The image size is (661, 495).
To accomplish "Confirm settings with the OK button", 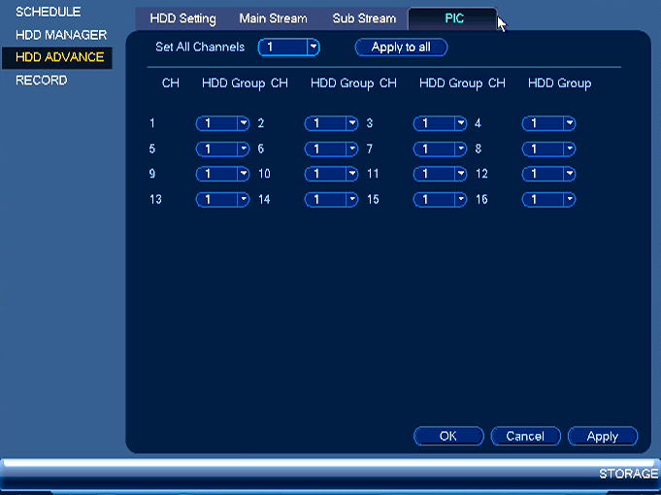I will point(448,436).
